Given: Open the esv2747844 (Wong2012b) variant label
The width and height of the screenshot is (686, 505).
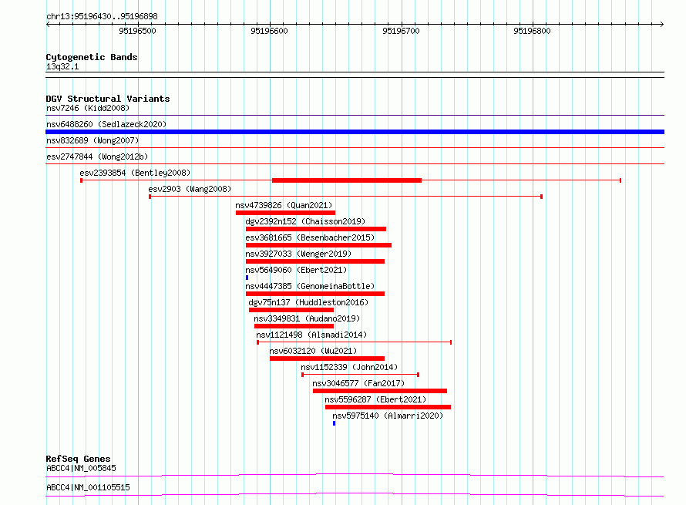Looking at the screenshot, I should [97, 157].
